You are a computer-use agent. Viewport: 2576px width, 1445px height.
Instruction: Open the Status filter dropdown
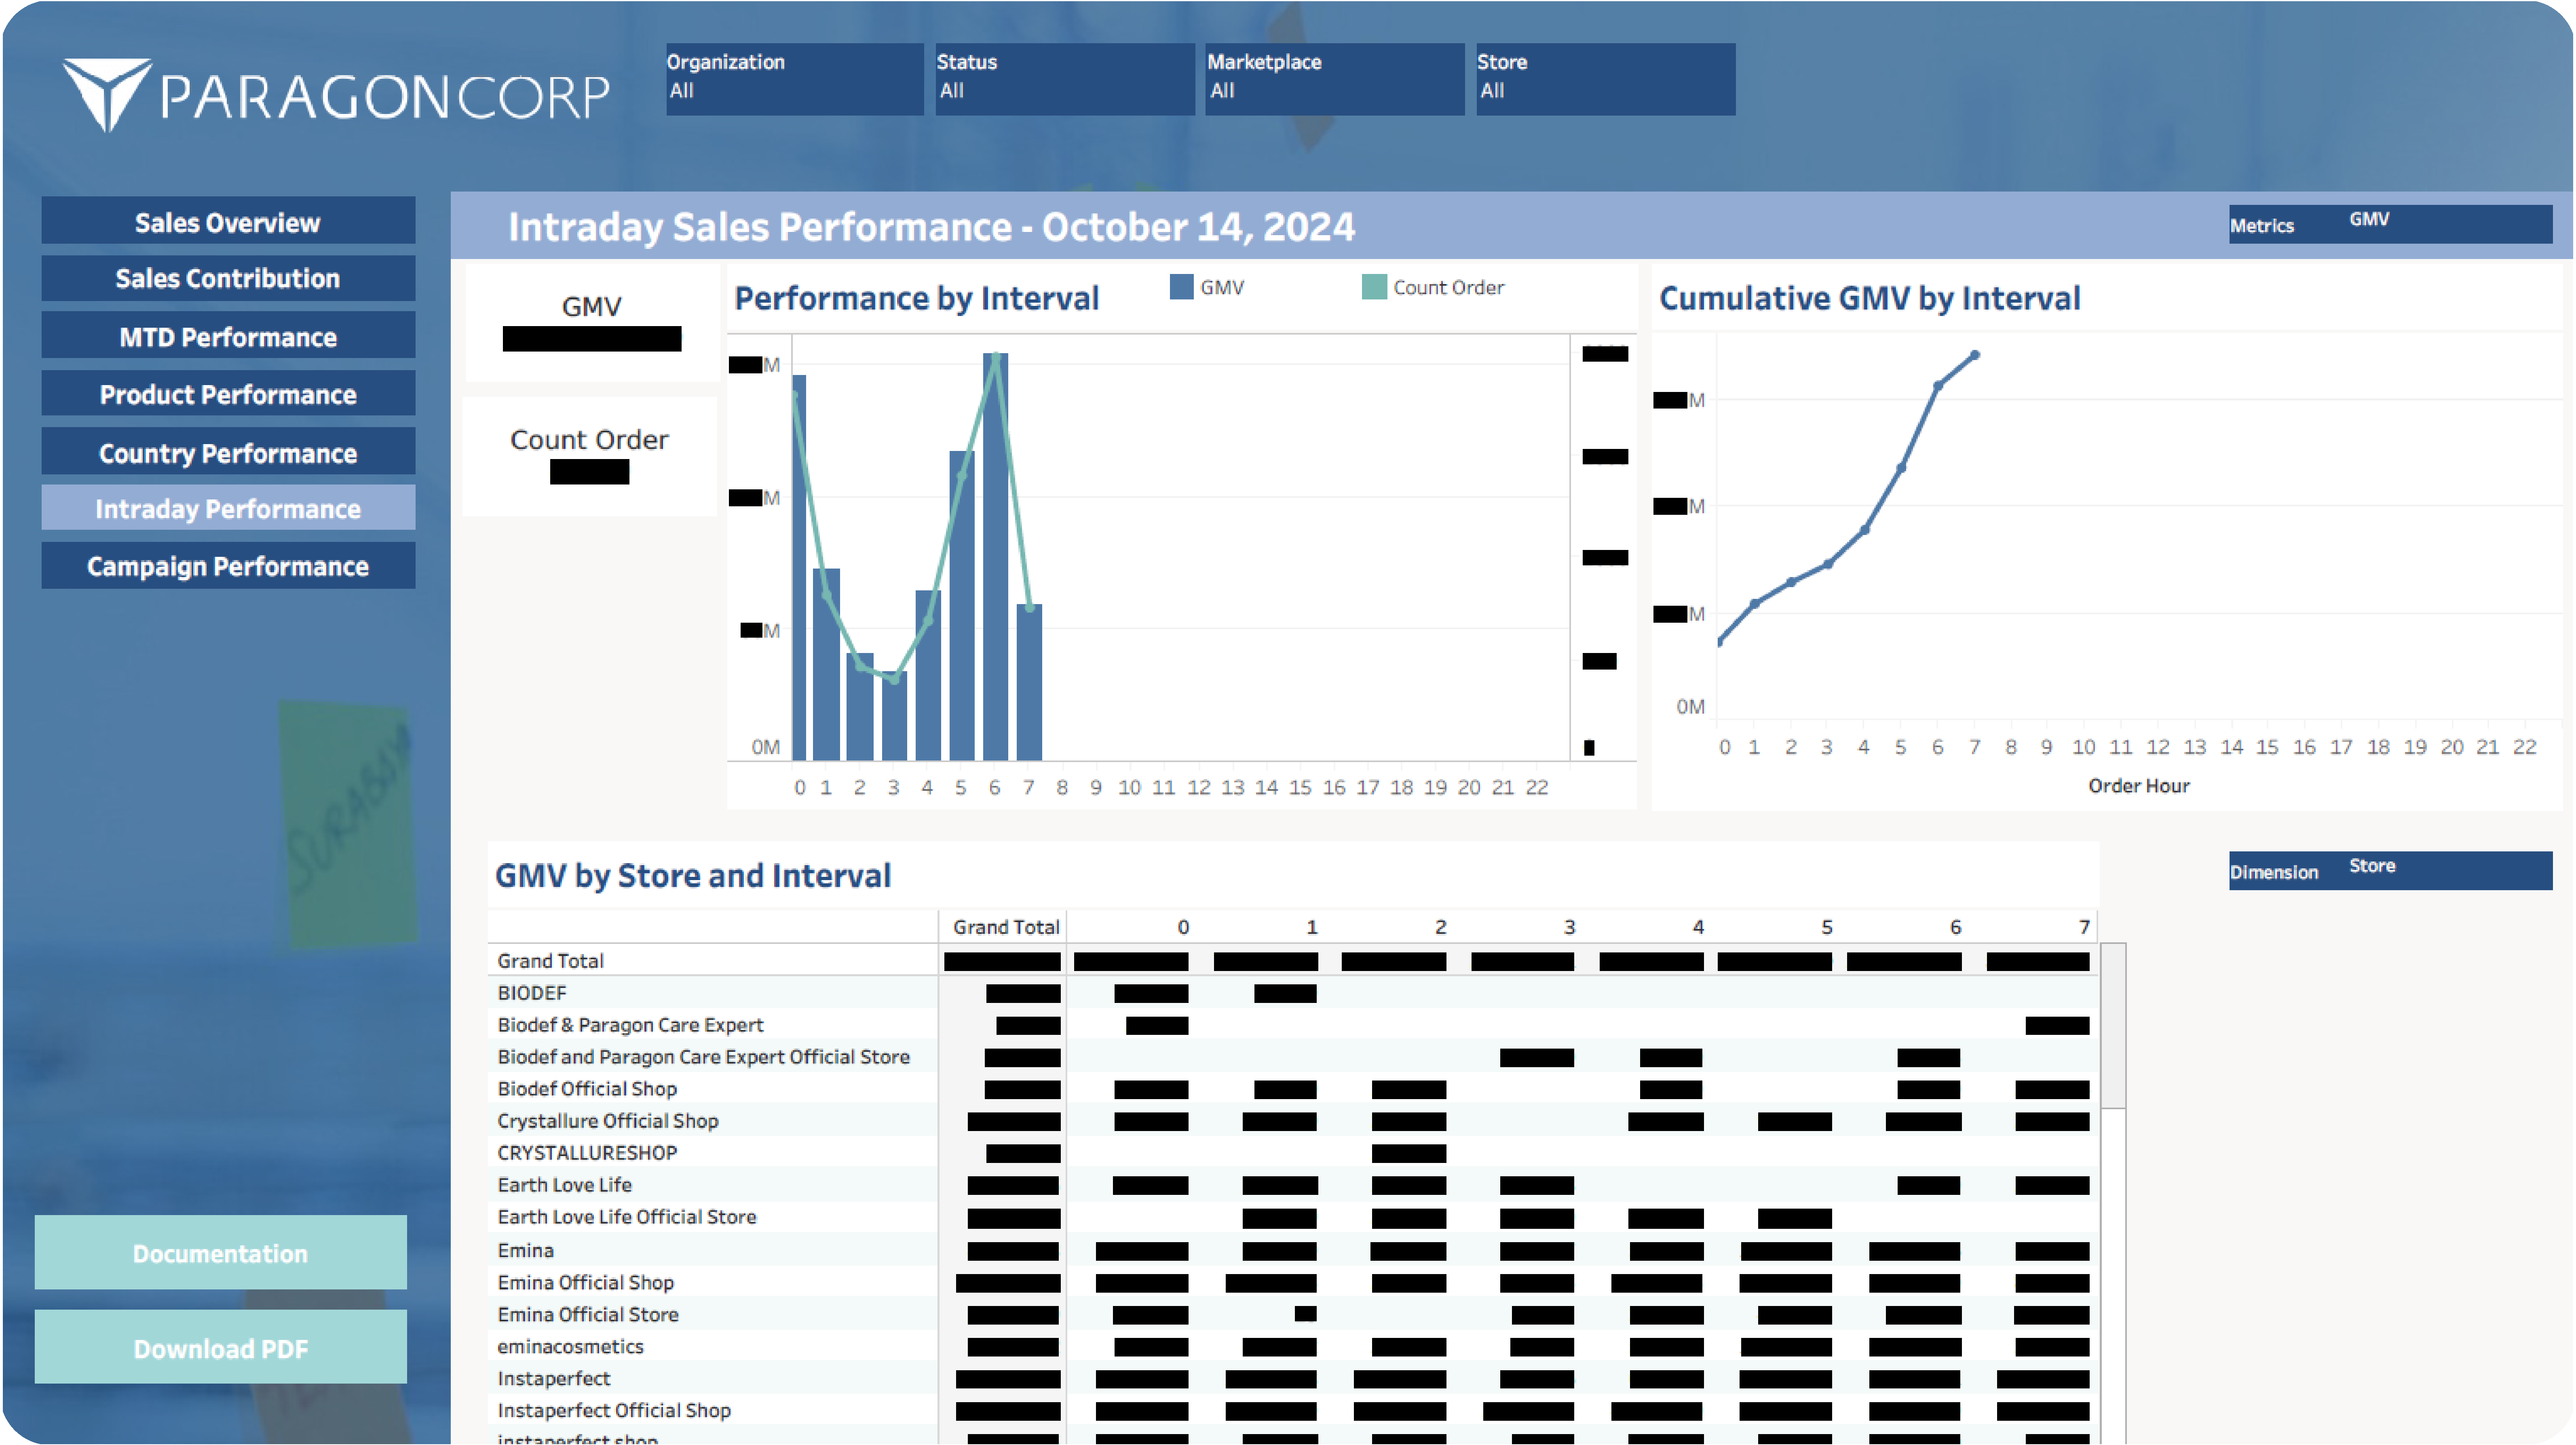pos(1064,78)
